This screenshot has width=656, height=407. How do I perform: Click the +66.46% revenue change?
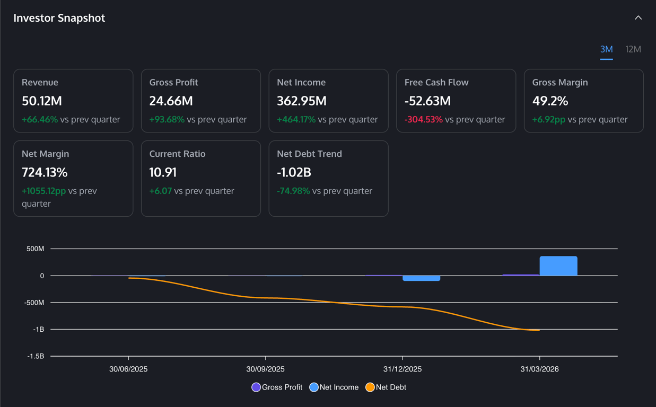pyautogui.click(x=40, y=119)
